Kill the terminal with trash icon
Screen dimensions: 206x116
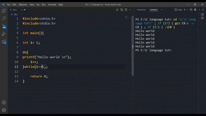pyautogui.click(x=195, y=10)
